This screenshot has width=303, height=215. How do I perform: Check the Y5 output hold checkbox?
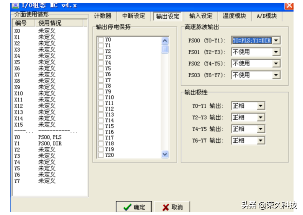point(101,69)
